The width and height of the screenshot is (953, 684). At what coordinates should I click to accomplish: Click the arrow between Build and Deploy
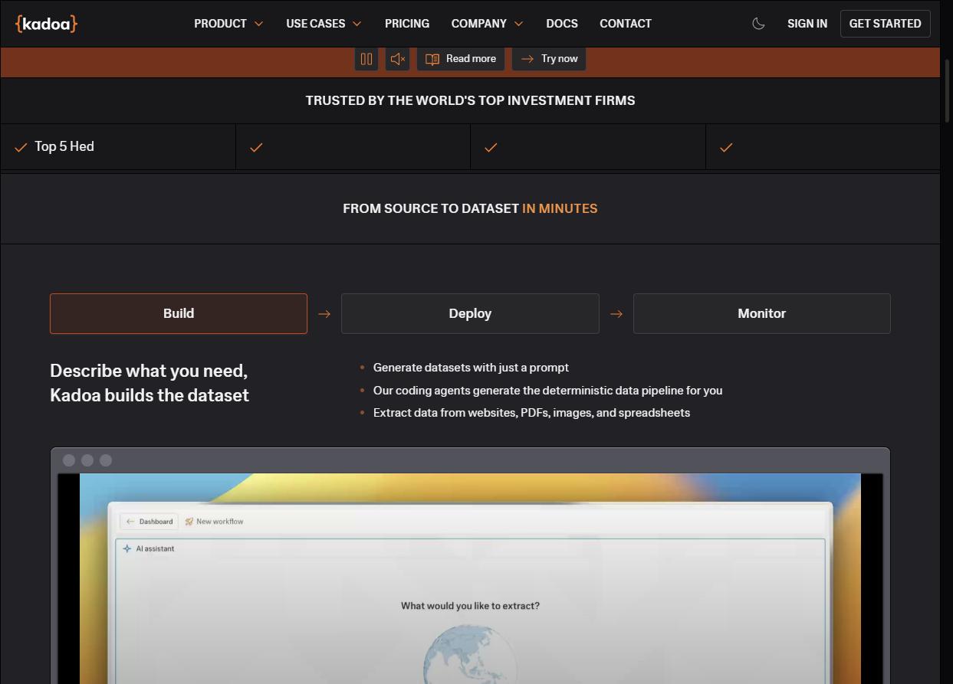[324, 314]
